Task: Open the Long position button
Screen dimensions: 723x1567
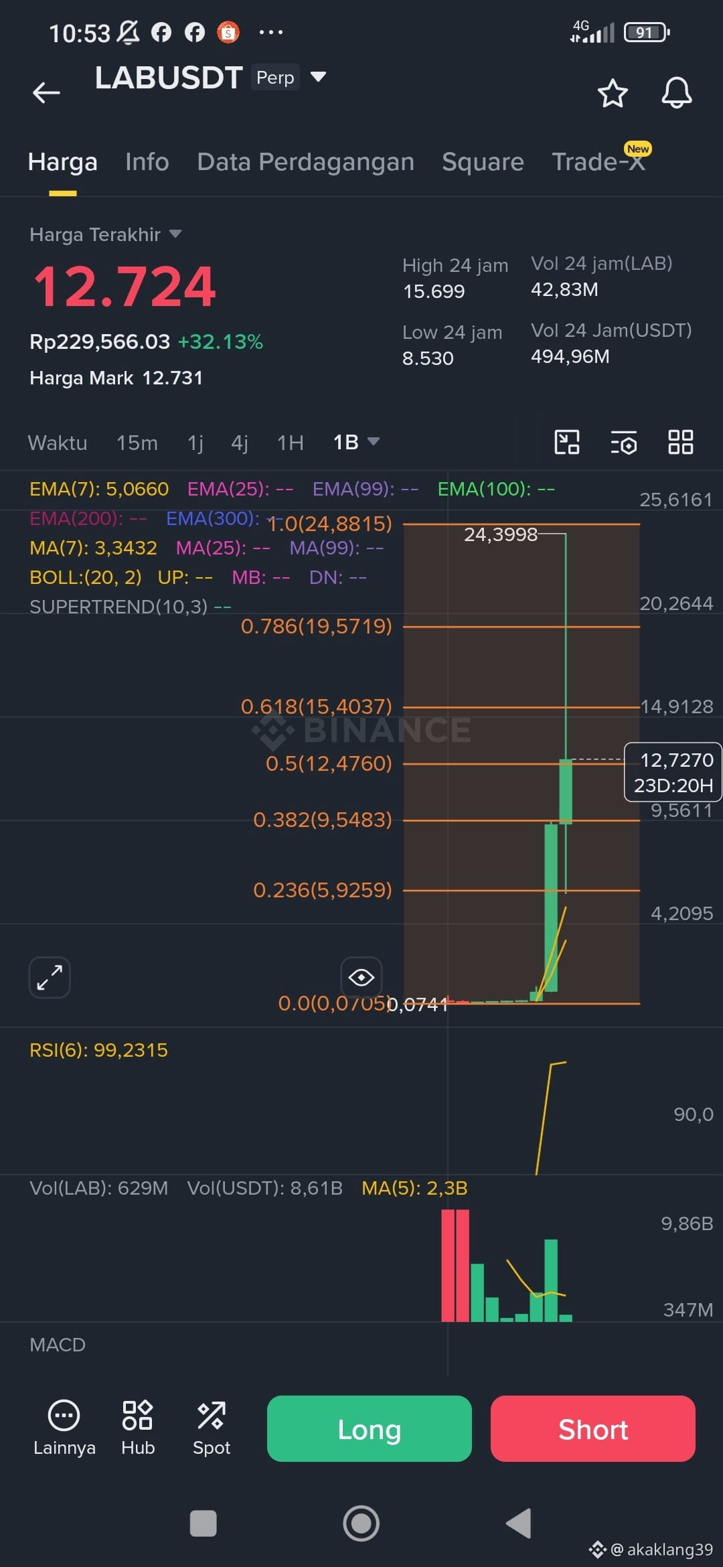Action: pyautogui.click(x=370, y=1428)
